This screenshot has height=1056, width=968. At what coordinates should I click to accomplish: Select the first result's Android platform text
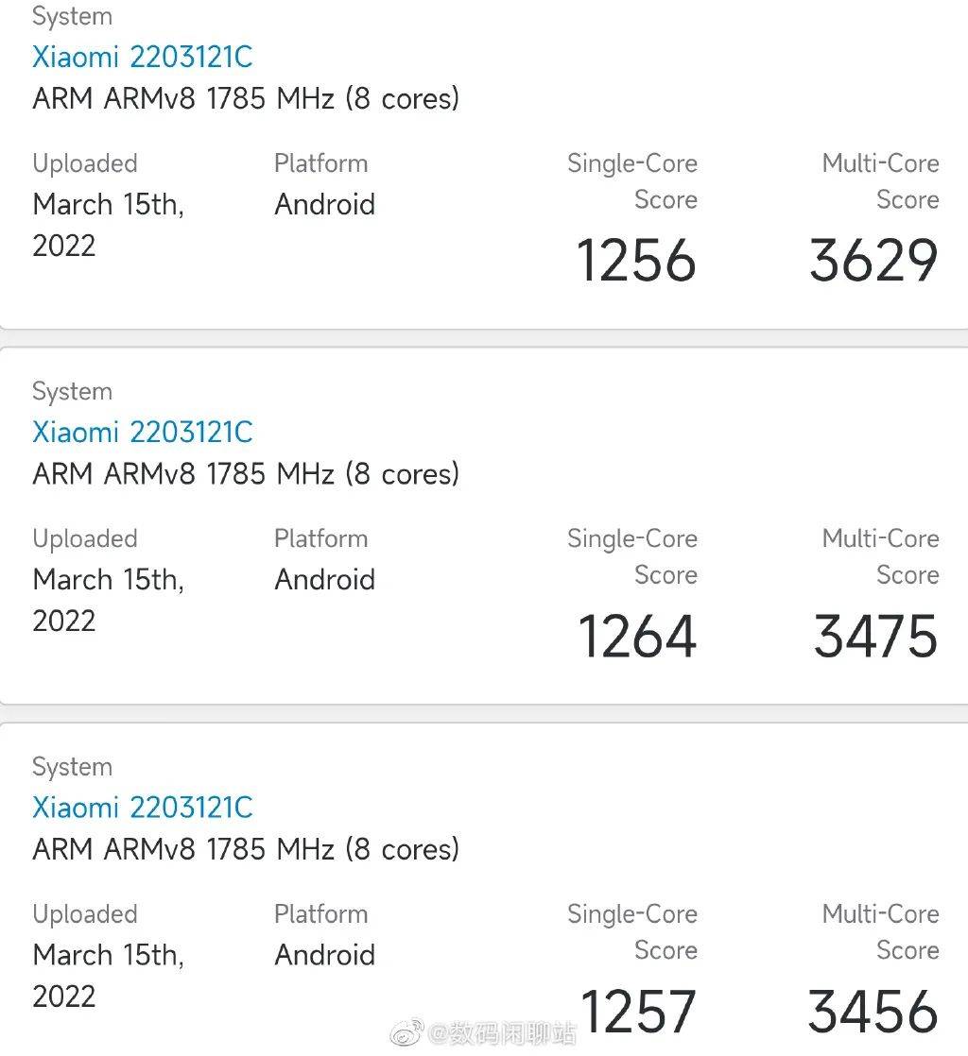pyautogui.click(x=324, y=204)
